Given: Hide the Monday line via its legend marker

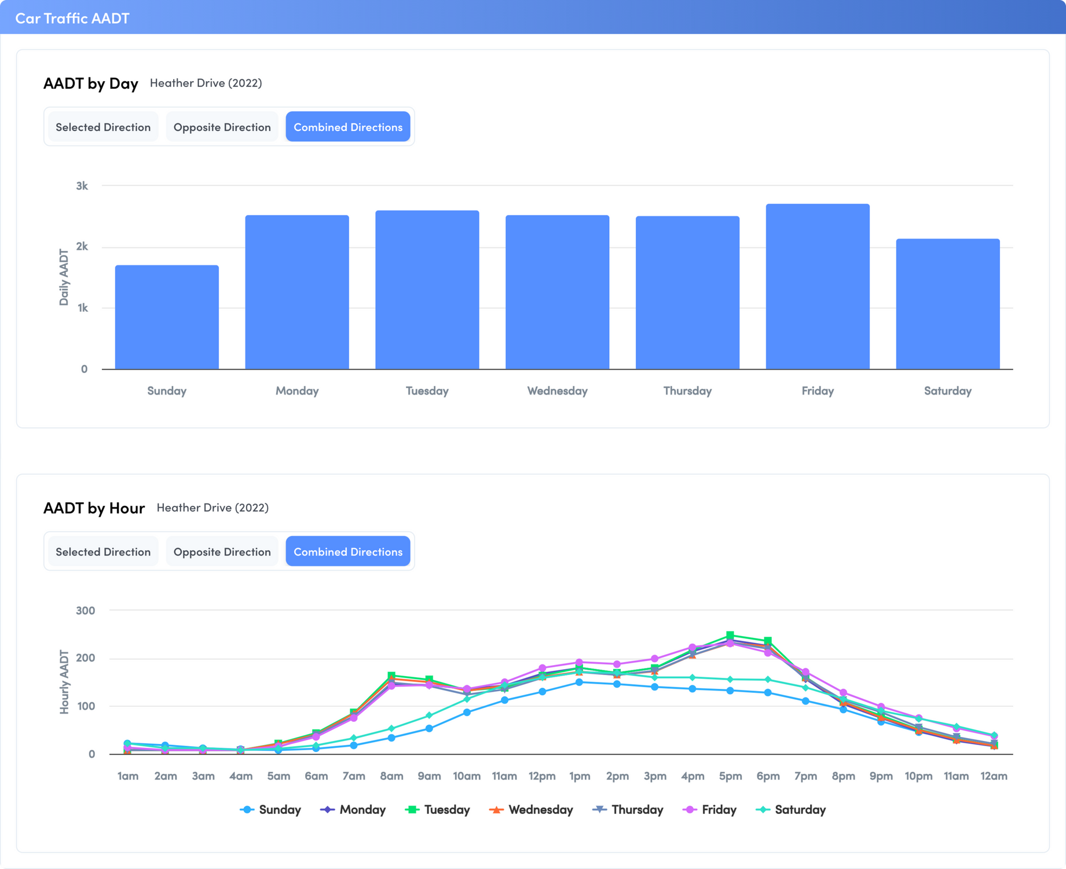Looking at the screenshot, I should click(328, 809).
